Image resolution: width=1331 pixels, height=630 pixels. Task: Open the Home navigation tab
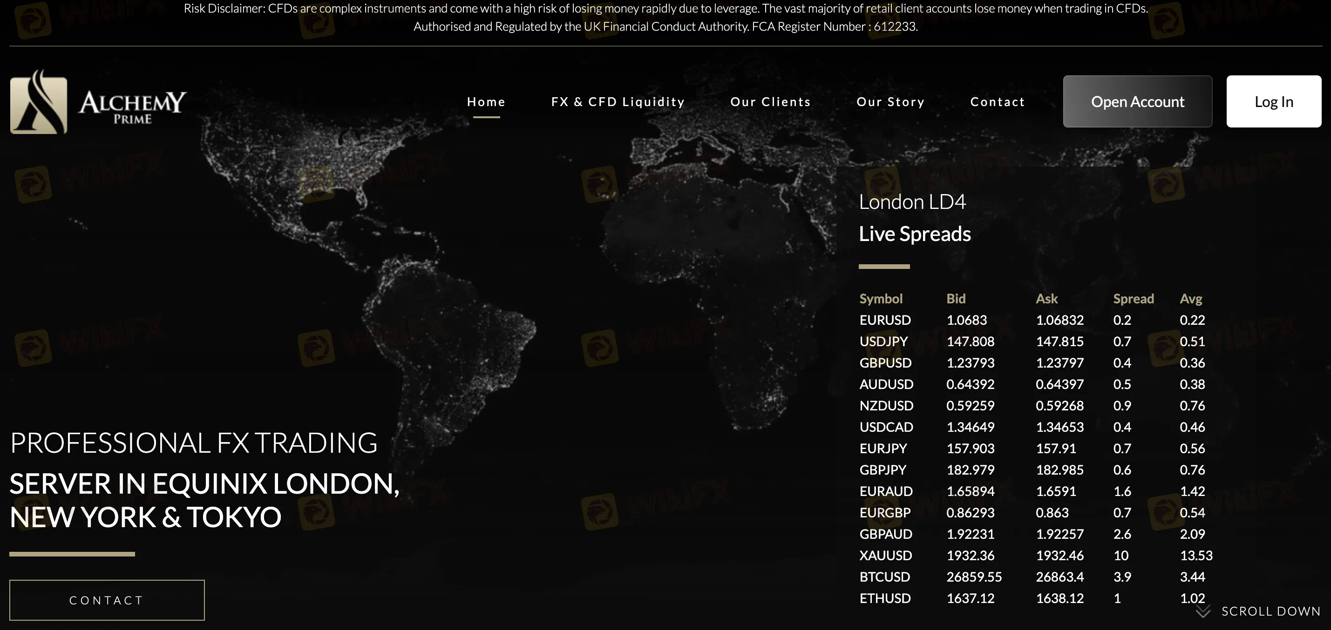click(486, 101)
